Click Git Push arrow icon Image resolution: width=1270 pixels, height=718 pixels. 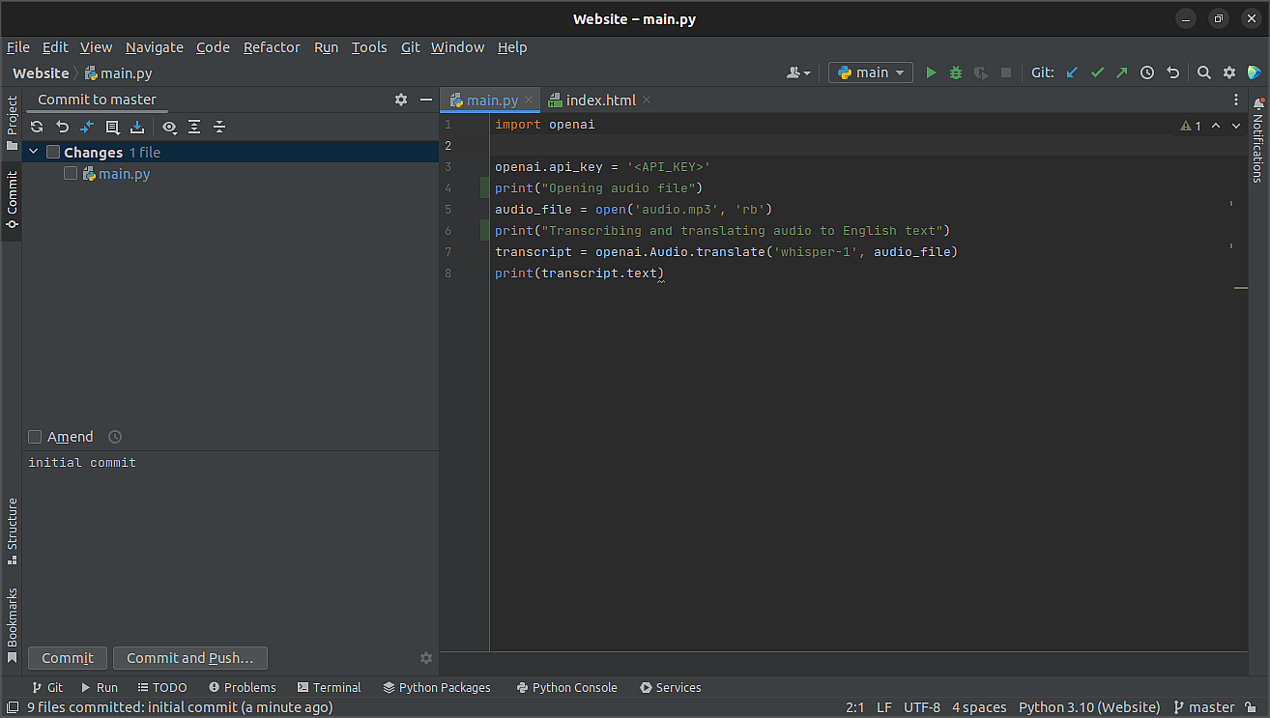click(1122, 72)
